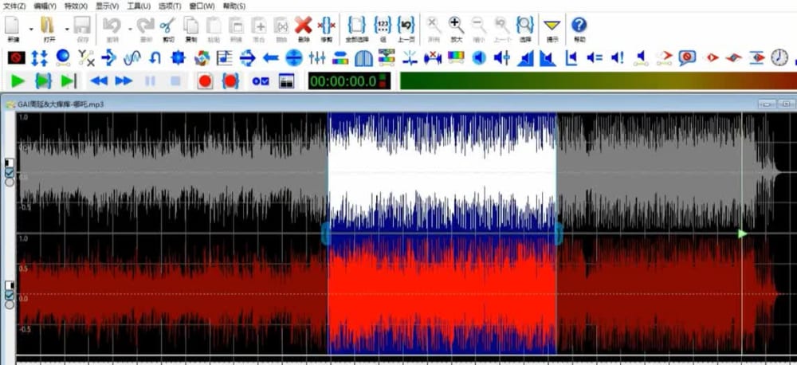Click the right blue selection boundary handle
Viewport: 797px width, 365px height.
tap(559, 234)
